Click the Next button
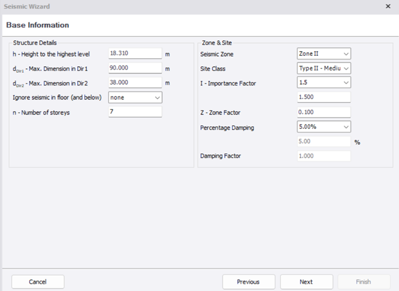The image size is (399, 291). tap(307, 282)
